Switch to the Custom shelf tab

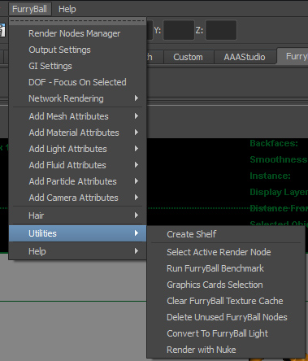[189, 57]
